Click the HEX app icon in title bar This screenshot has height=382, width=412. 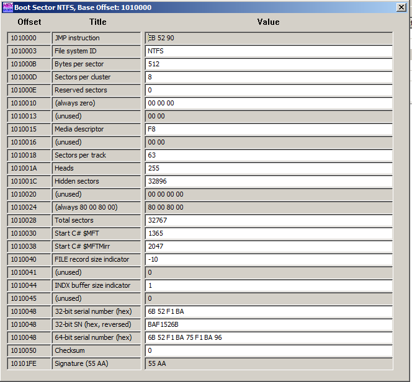7,7
